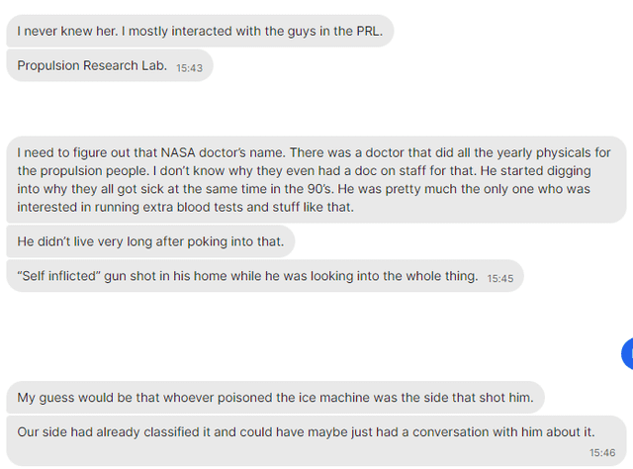Click the 15:43 timestamp
The image size is (633, 469).
[x=188, y=68]
